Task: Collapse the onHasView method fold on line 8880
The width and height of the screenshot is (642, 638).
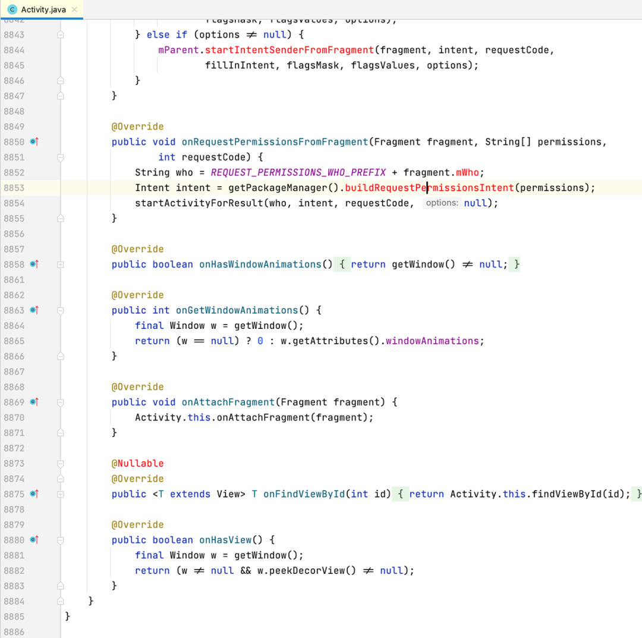Action: [x=60, y=540]
